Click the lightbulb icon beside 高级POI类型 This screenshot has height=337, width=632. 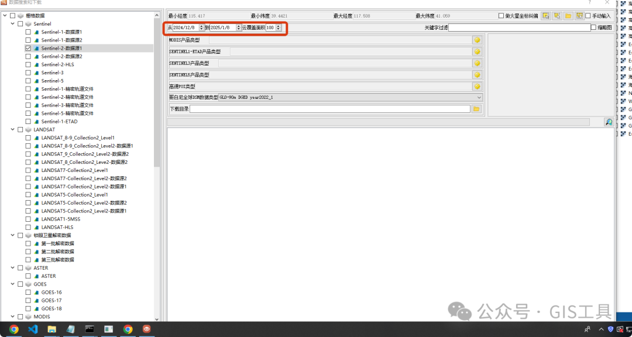pyautogui.click(x=478, y=87)
